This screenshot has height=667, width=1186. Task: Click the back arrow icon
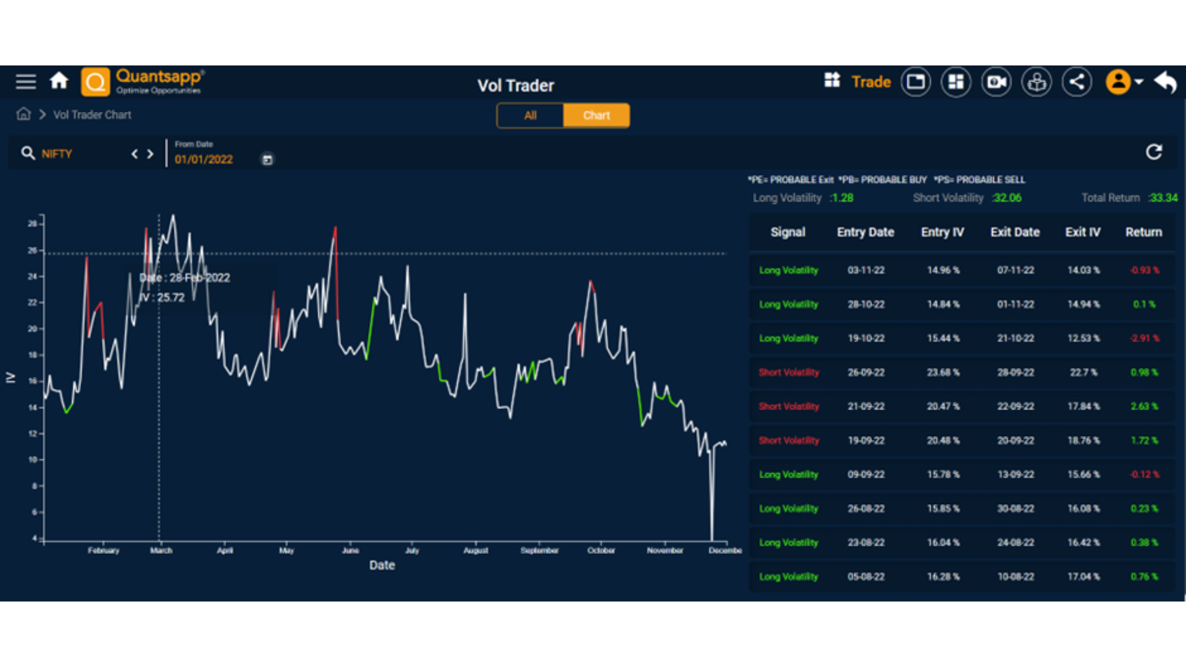click(x=1166, y=82)
